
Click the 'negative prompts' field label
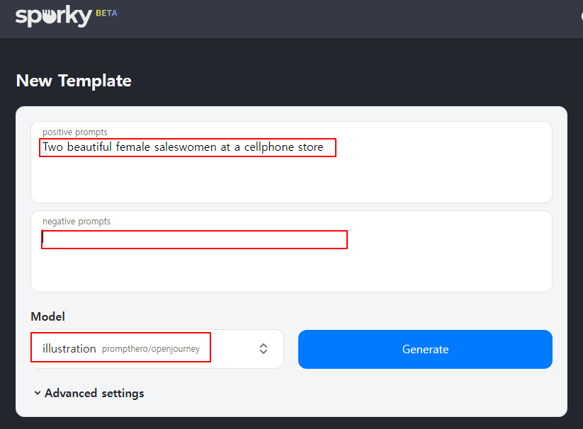[77, 222]
